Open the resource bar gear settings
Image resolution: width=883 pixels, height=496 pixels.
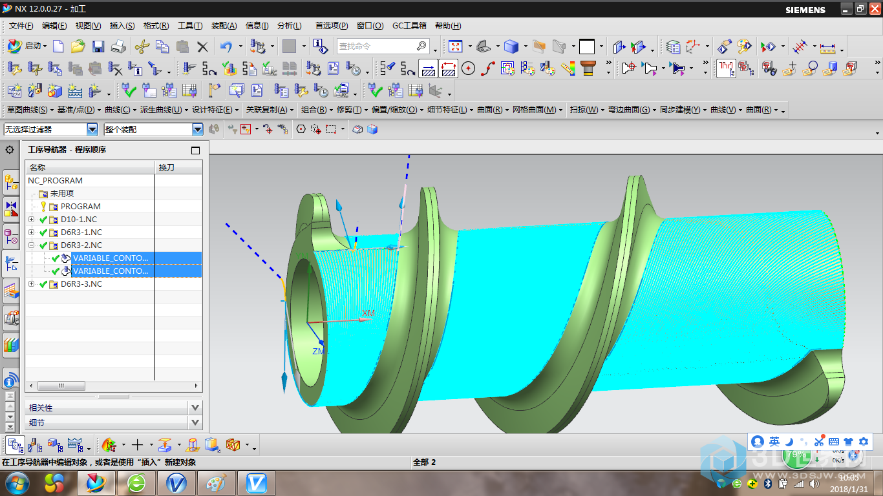pyautogui.click(x=10, y=150)
